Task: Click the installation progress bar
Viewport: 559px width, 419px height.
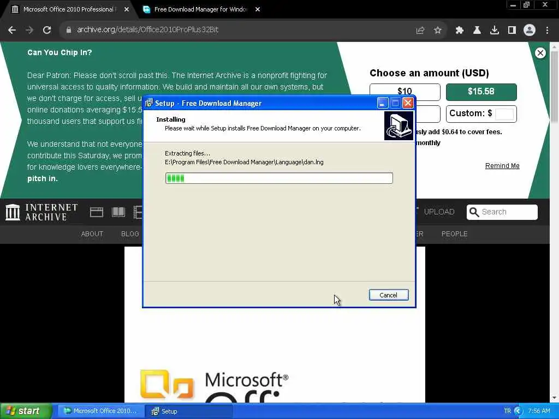Action: 279,178
